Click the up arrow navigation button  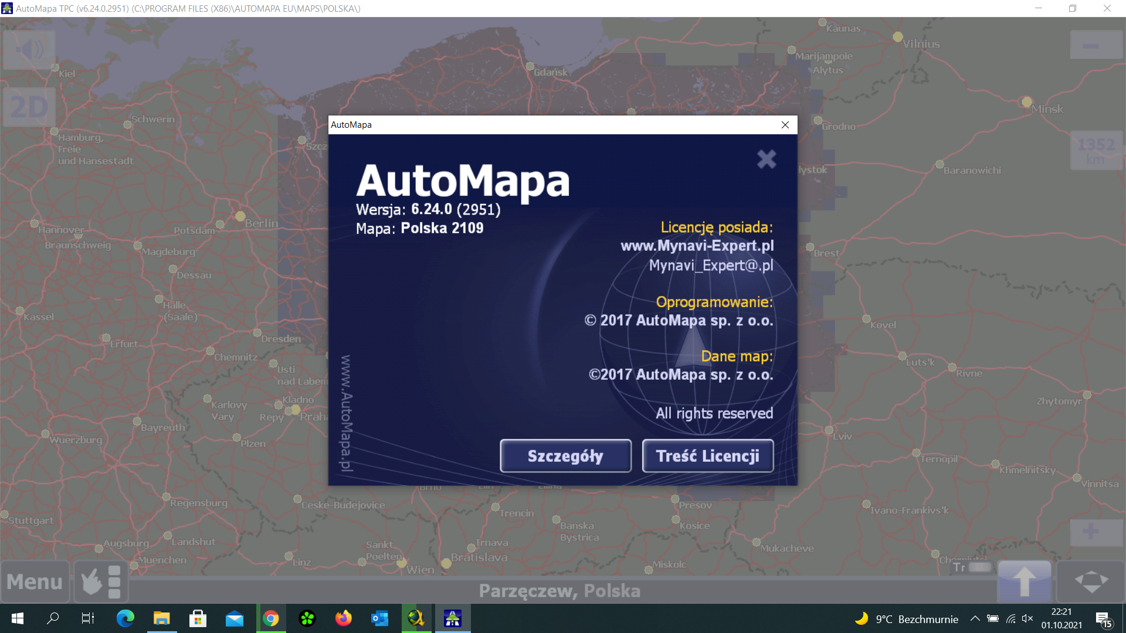pyautogui.click(x=1025, y=581)
